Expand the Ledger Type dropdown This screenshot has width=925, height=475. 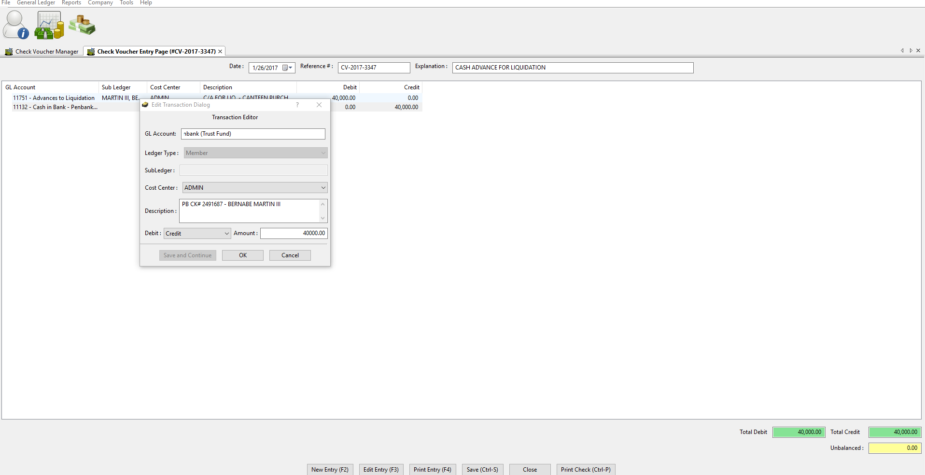pyautogui.click(x=323, y=153)
